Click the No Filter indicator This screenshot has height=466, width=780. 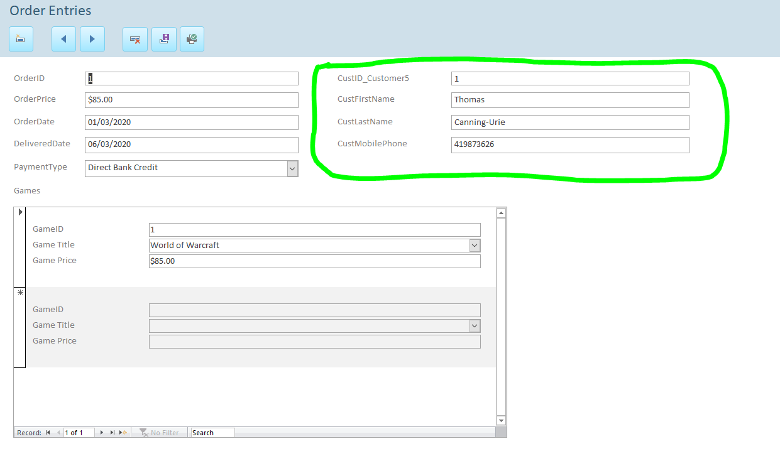coord(160,433)
